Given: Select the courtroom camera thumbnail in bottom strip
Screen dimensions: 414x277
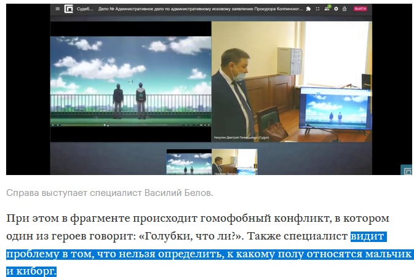Looking at the screenshot, I should point(234,162).
